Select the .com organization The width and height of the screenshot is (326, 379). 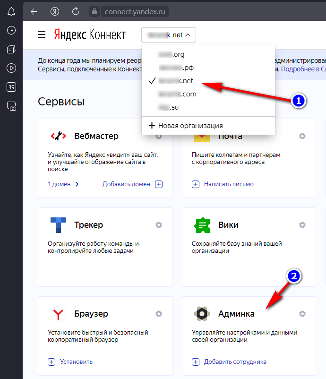click(x=208, y=94)
